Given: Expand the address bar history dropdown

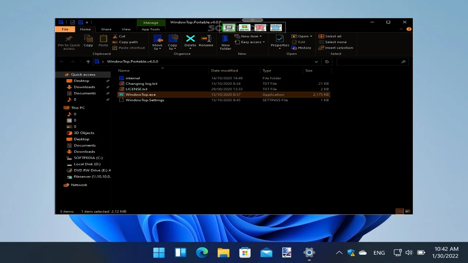Looking at the screenshot, I should (x=316, y=62).
